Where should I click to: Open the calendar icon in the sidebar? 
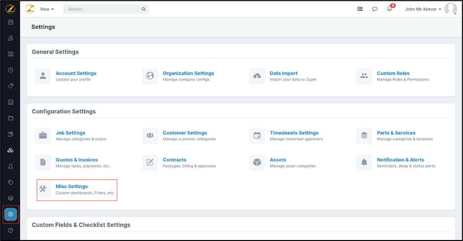pyautogui.click(x=10, y=22)
